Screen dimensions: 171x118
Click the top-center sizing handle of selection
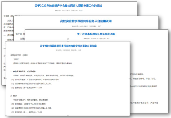click(x=68, y=41)
